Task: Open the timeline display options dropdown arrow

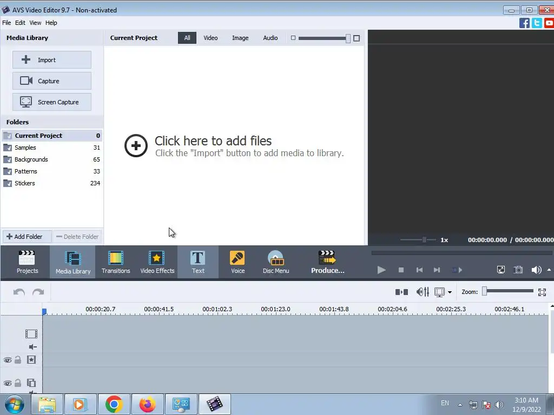Action: [x=450, y=292]
